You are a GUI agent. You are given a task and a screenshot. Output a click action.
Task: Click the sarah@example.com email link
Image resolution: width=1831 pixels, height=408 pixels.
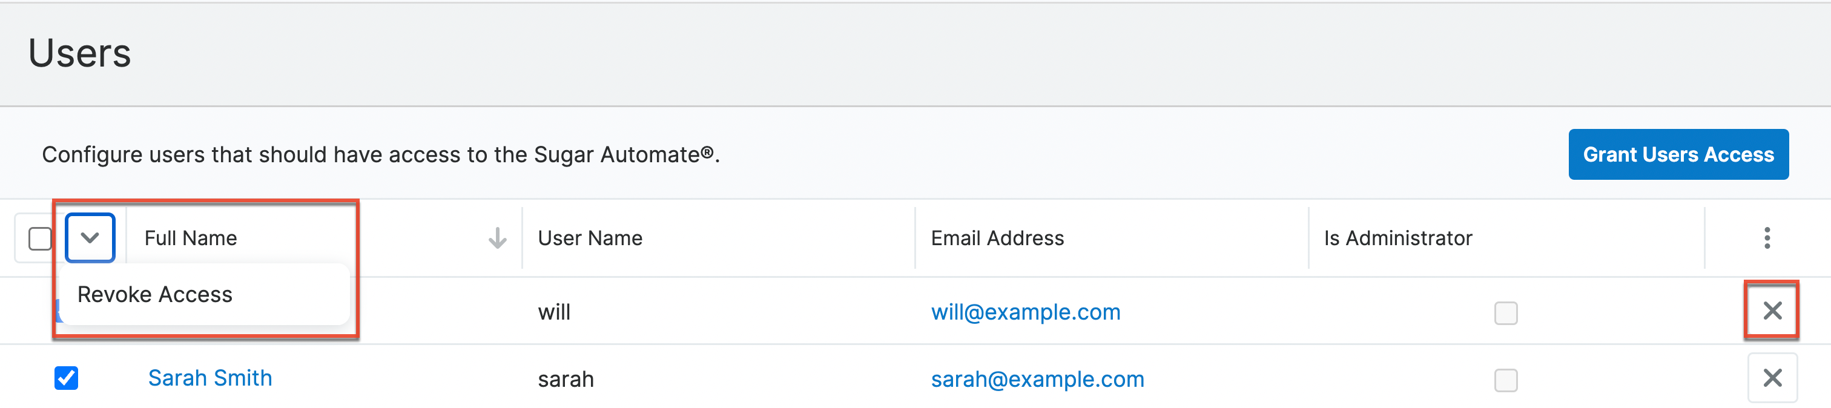pos(1037,380)
